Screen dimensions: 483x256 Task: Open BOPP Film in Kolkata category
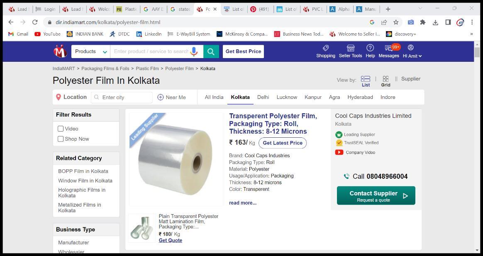pyautogui.click(x=83, y=171)
